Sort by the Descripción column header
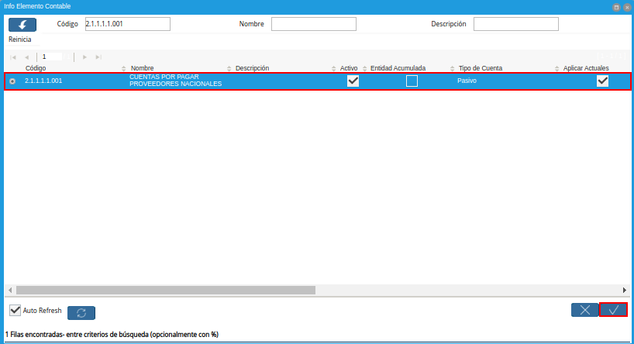The width and height of the screenshot is (634, 344). [253, 68]
